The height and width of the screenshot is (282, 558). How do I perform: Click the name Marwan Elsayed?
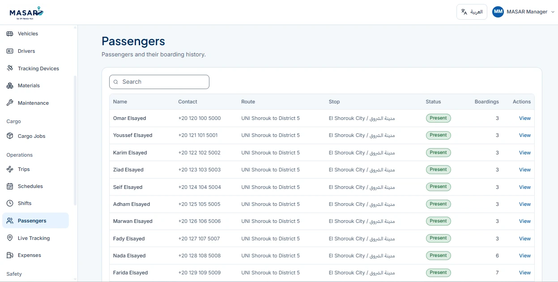[x=133, y=221]
